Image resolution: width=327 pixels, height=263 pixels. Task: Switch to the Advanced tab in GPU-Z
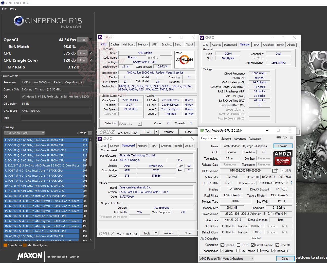[240, 139]
